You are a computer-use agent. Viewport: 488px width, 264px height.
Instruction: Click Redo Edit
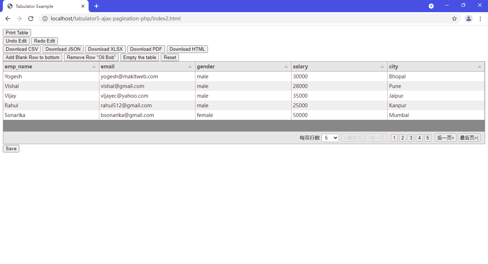pyautogui.click(x=44, y=41)
